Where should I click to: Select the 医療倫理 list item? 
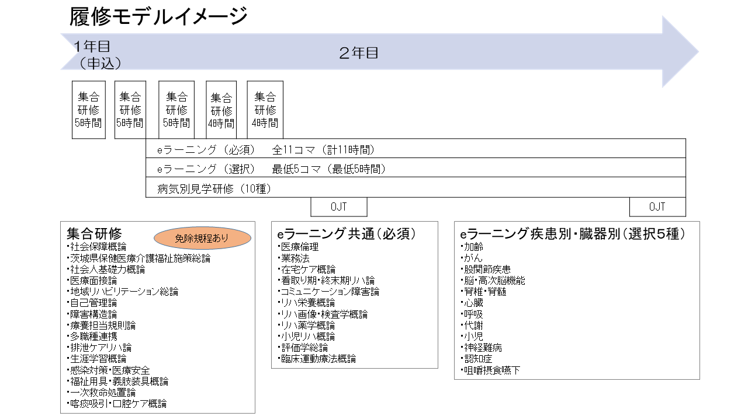tap(300, 247)
